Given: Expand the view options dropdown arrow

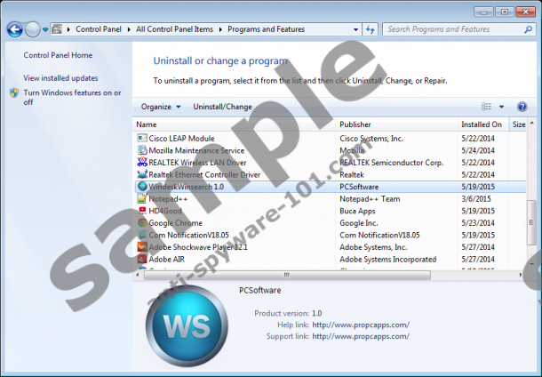Looking at the screenshot, I should click(501, 107).
